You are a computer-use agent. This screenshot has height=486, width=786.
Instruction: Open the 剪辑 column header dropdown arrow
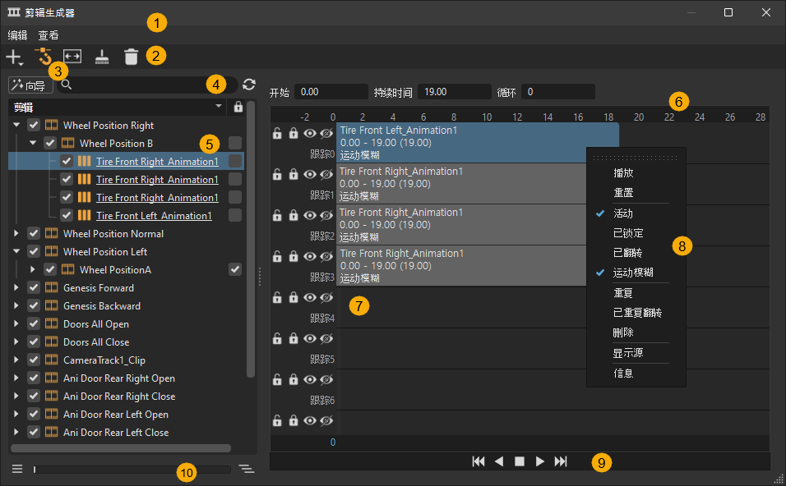(219, 106)
